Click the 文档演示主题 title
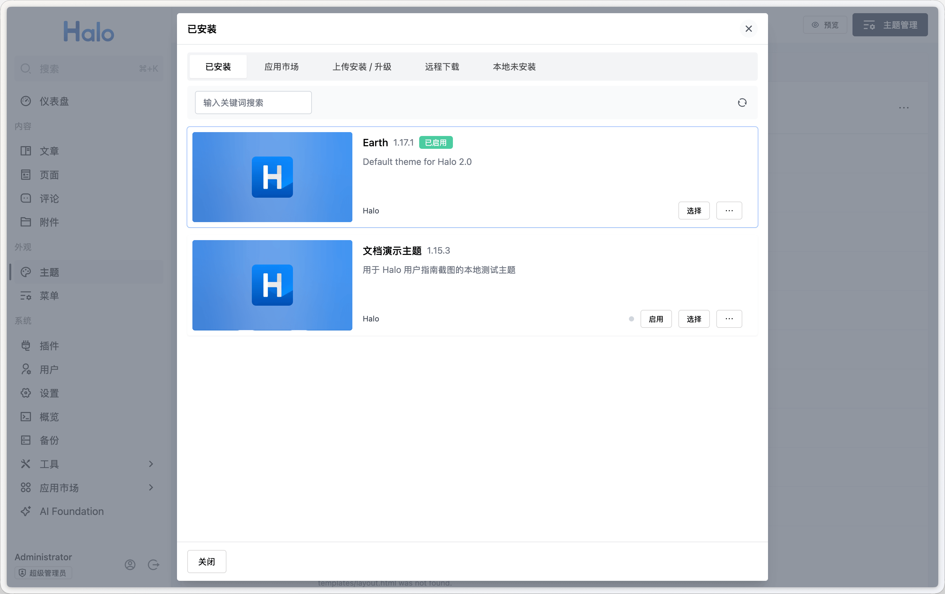The image size is (945, 594). (392, 250)
